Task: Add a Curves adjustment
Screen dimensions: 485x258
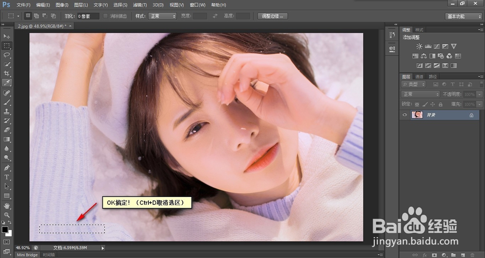Action: coord(436,47)
